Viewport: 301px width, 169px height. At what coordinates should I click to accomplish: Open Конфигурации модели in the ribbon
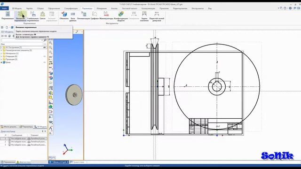(121, 16)
